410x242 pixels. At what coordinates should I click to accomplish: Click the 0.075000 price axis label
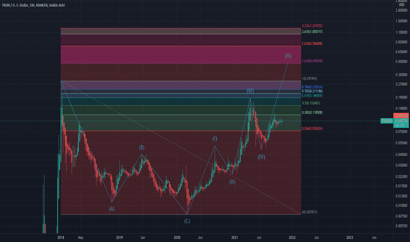coord(401,132)
